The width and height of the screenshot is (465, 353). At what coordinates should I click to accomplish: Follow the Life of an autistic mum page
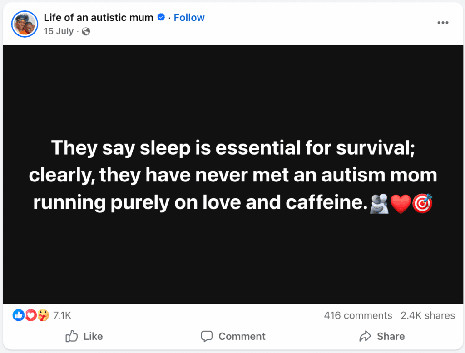189,17
